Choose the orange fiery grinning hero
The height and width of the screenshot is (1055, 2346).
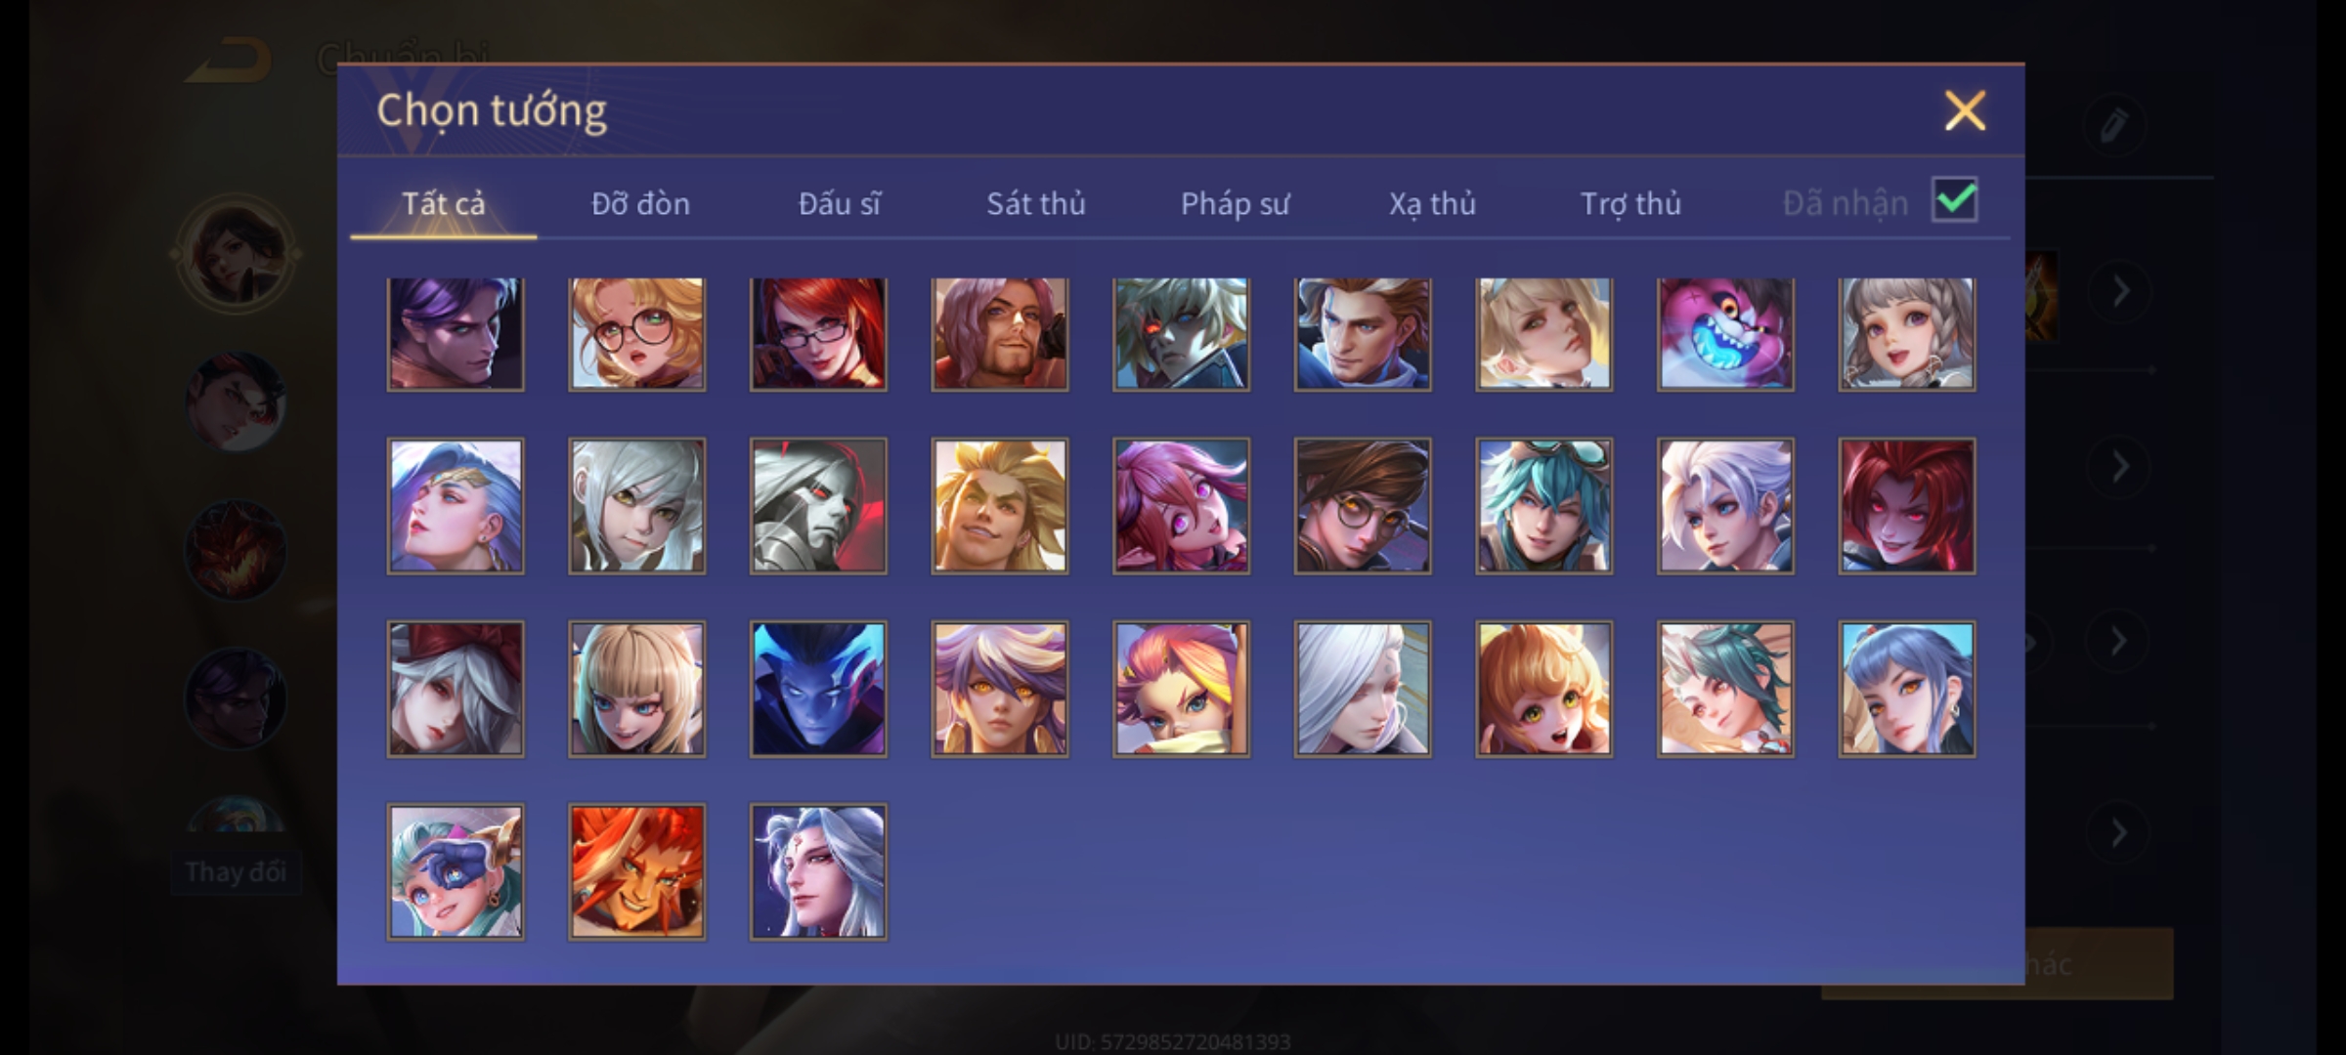pyautogui.click(x=637, y=872)
